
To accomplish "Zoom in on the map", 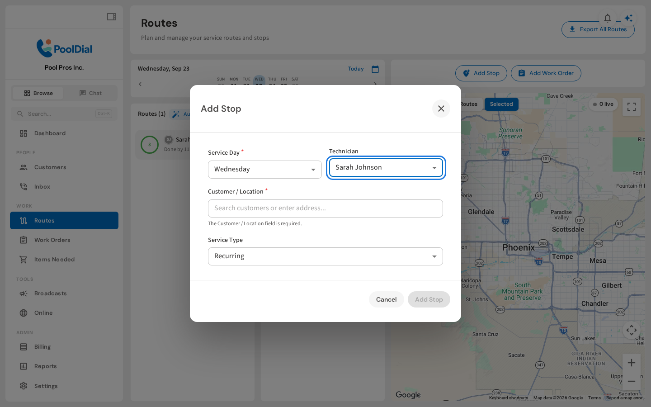I will pyautogui.click(x=632, y=363).
